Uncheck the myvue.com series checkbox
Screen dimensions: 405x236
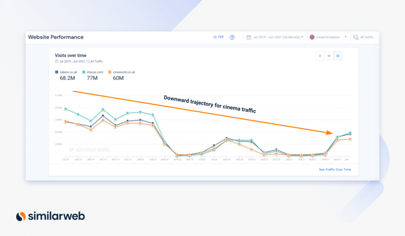click(x=84, y=72)
